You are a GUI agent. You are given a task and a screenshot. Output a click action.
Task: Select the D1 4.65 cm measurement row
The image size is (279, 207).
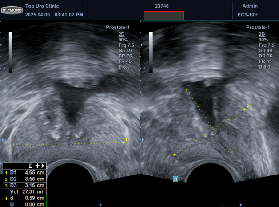pyautogui.click(x=24, y=173)
